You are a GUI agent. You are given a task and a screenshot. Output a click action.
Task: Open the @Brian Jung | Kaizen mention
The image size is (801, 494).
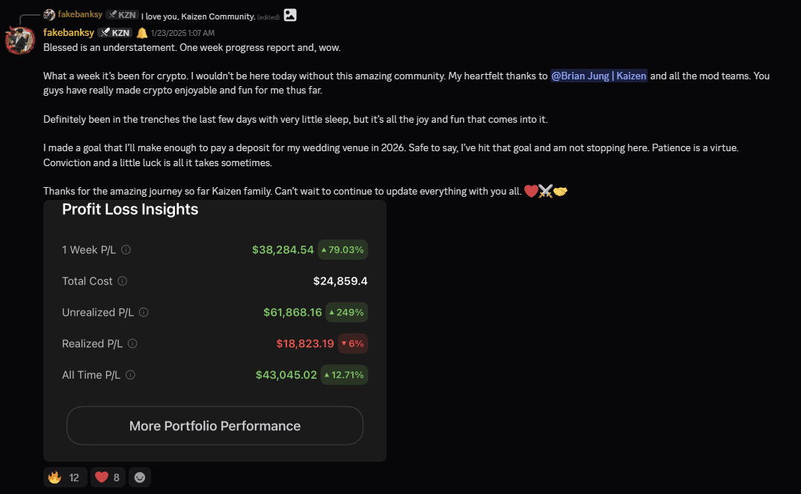pos(599,76)
